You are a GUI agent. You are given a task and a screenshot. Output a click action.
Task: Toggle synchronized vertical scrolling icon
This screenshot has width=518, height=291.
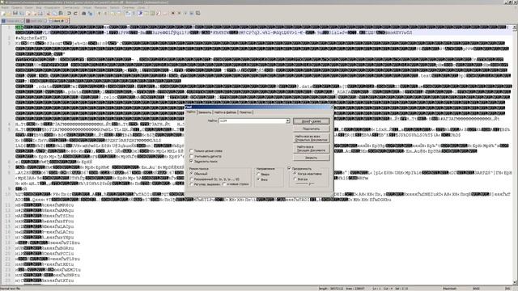[x=113, y=13]
